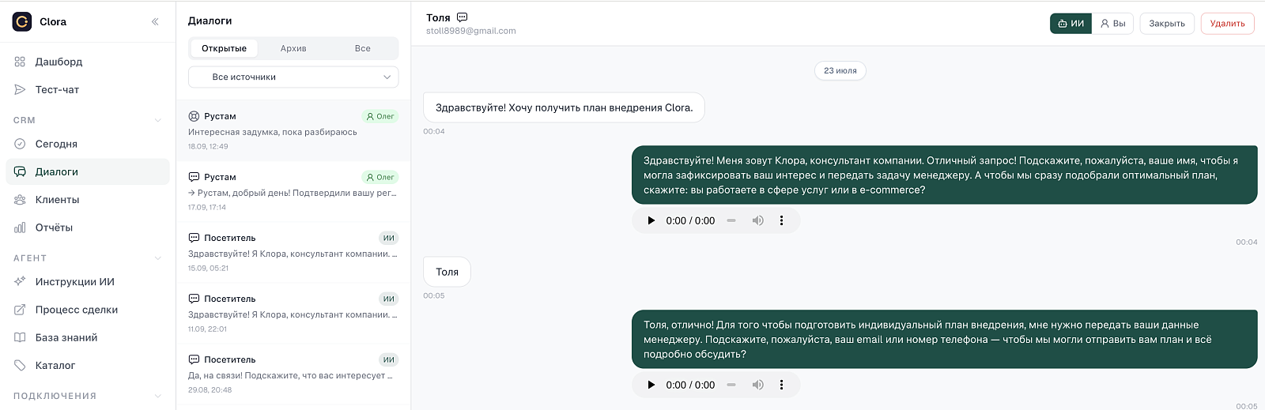The image size is (1265, 410).
Task: Open Посетитель dialog dated 15.09, 05:21
Action: pyautogui.click(x=293, y=252)
